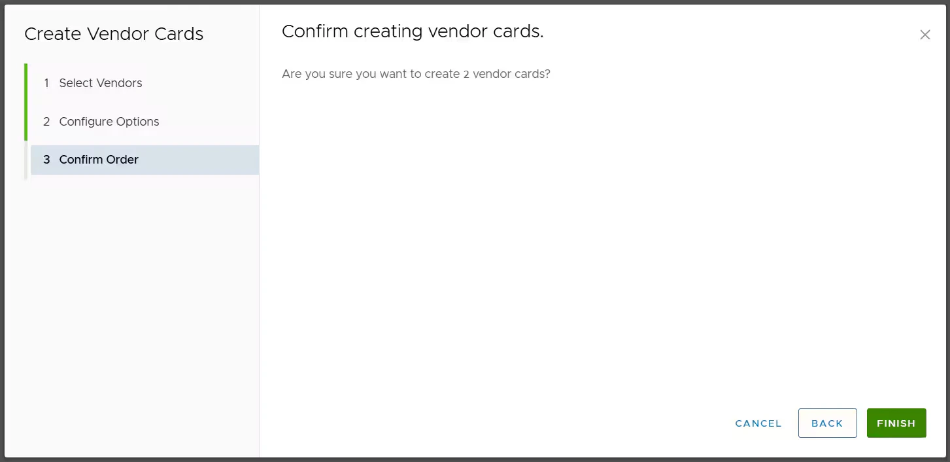
Task: Click Cancel to abort vendor card creation
Action: click(x=757, y=423)
